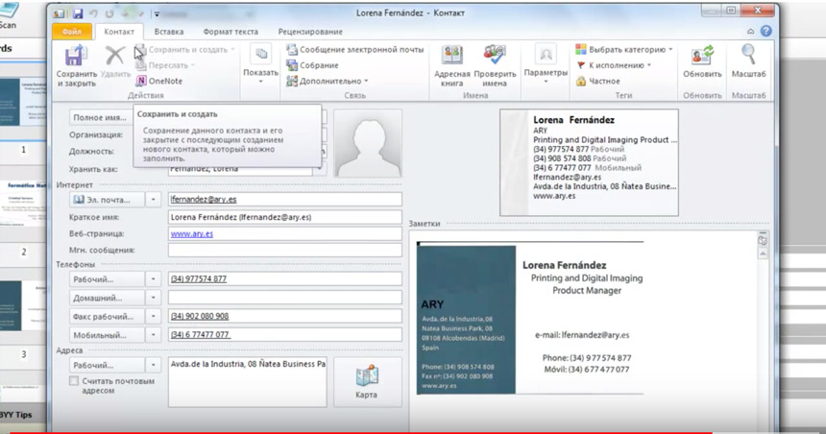The width and height of the screenshot is (826, 434).
Task: Click the quick access Save icon
Action: pyautogui.click(x=78, y=13)
